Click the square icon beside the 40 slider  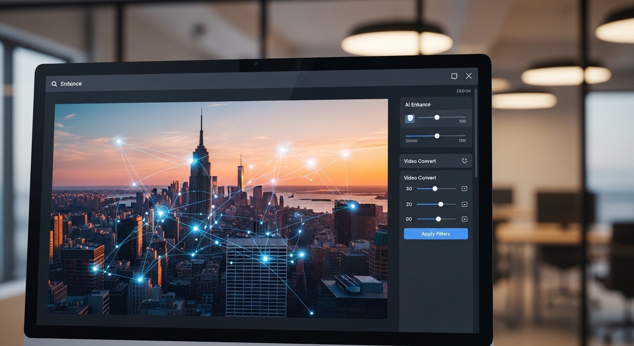464,189
